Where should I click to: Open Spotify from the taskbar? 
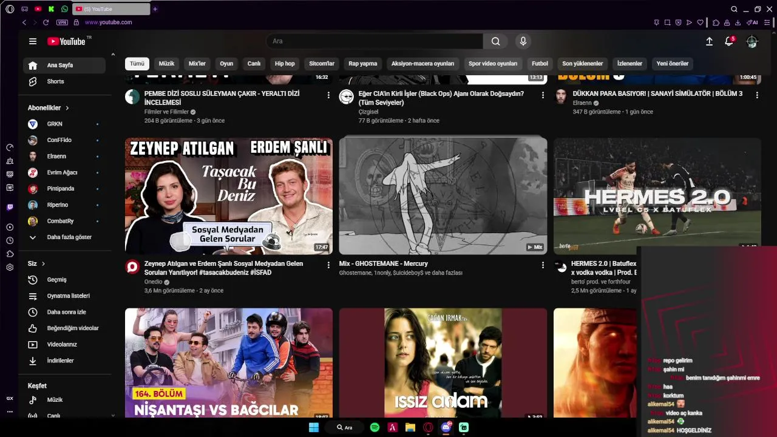coord(375,427)
